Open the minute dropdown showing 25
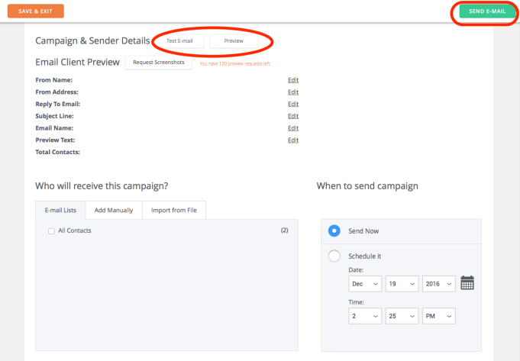This screenshot has height=361, width=520. point(402,315)
